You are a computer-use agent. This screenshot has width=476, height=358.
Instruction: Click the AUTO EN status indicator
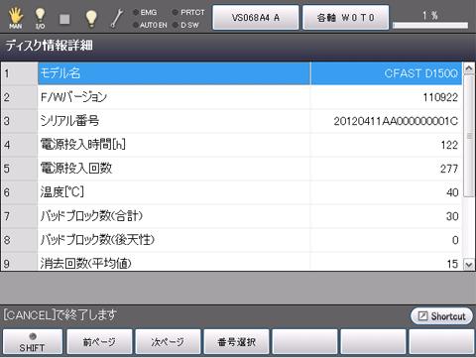[x=150, y=25]
